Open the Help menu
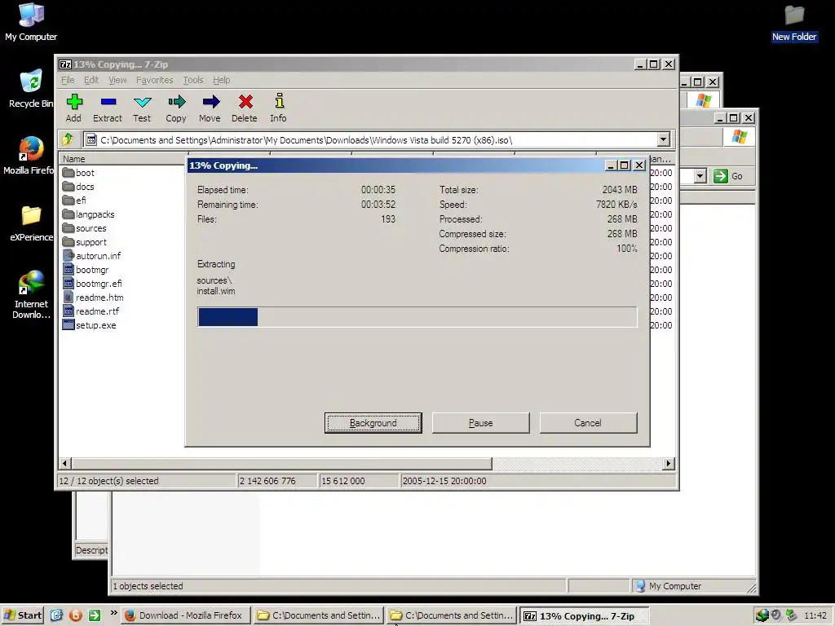The width and height of the screenshot is (835, 626). (221, 80)
